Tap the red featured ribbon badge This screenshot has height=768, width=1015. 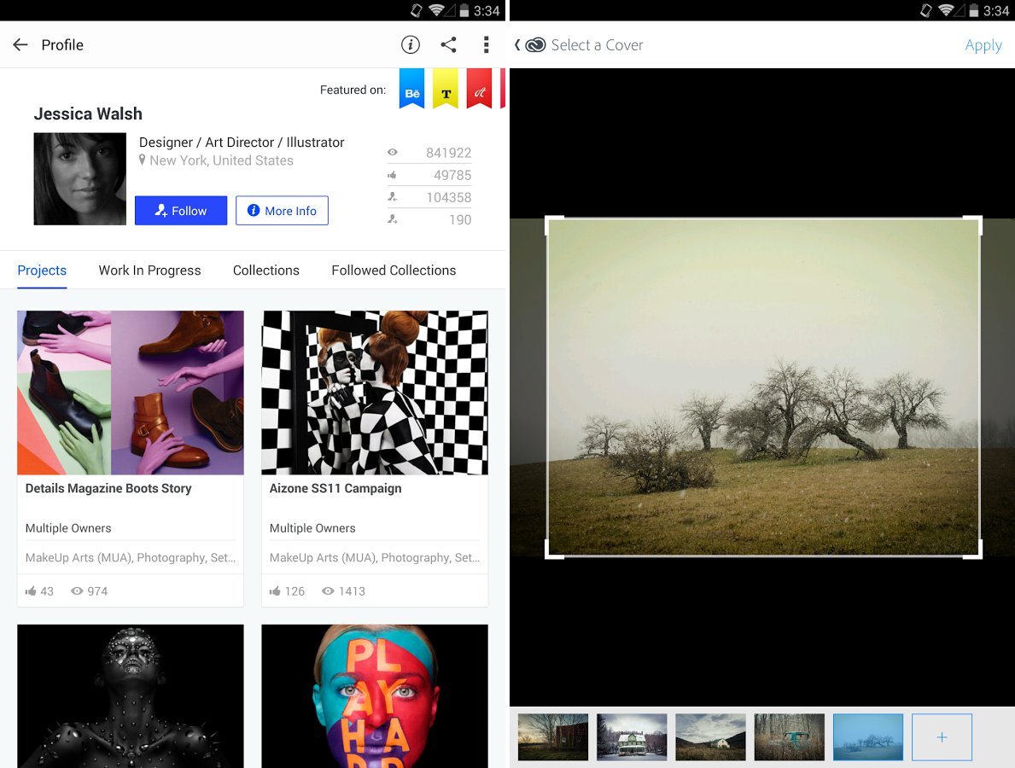click(x=479, y=89)
